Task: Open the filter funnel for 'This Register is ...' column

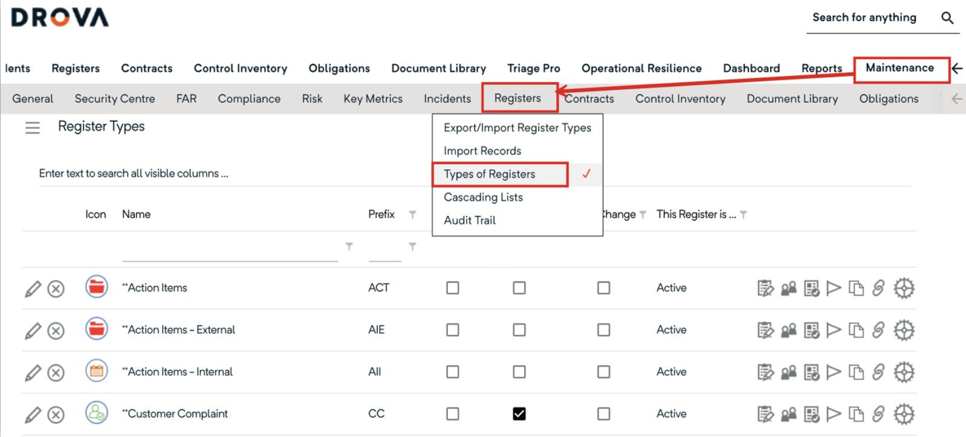Action: coord(744,214)
